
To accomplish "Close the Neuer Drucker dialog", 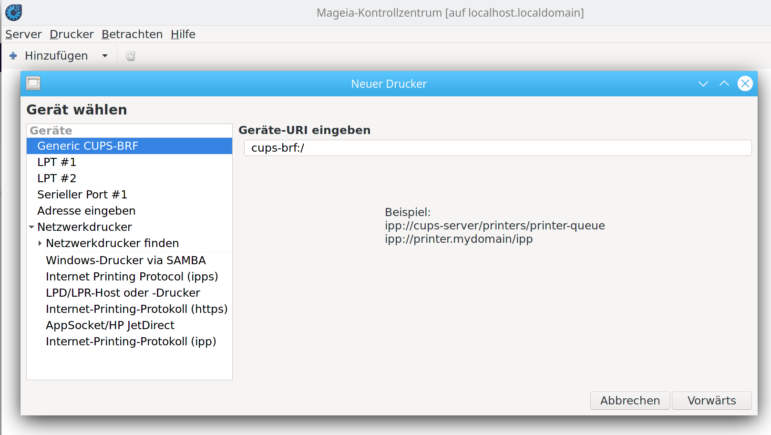I will click(x=745, y=83).
